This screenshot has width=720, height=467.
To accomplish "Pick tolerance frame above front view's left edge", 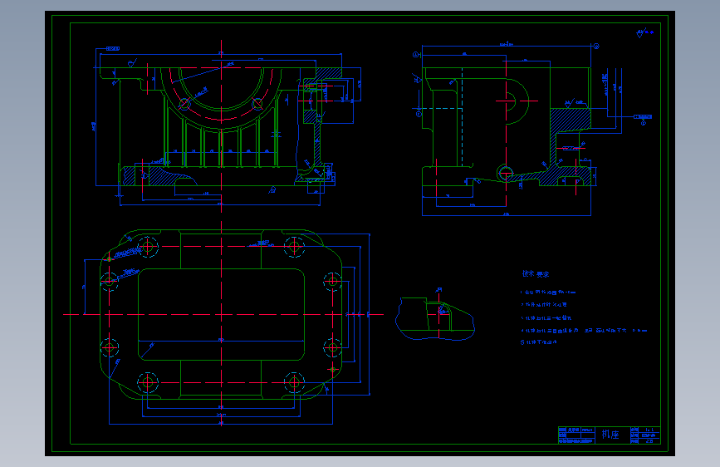I will [113, 48].
